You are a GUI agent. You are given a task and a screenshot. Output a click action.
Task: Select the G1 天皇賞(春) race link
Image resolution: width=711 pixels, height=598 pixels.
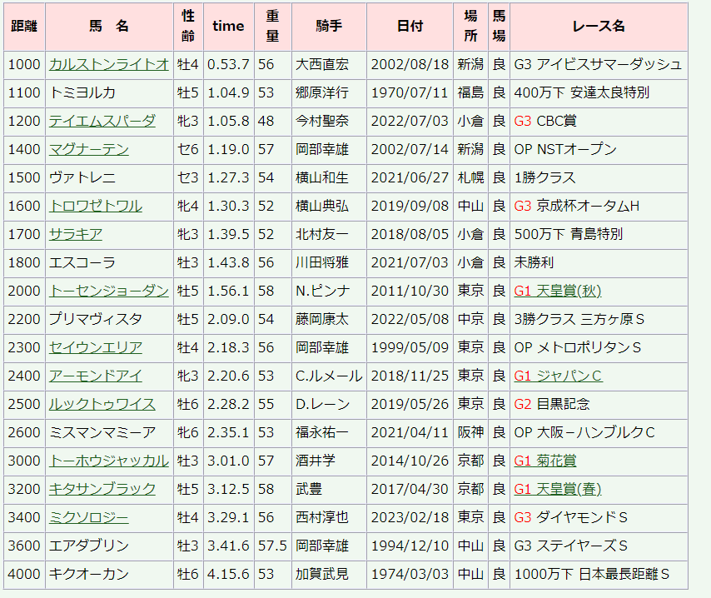557,489
